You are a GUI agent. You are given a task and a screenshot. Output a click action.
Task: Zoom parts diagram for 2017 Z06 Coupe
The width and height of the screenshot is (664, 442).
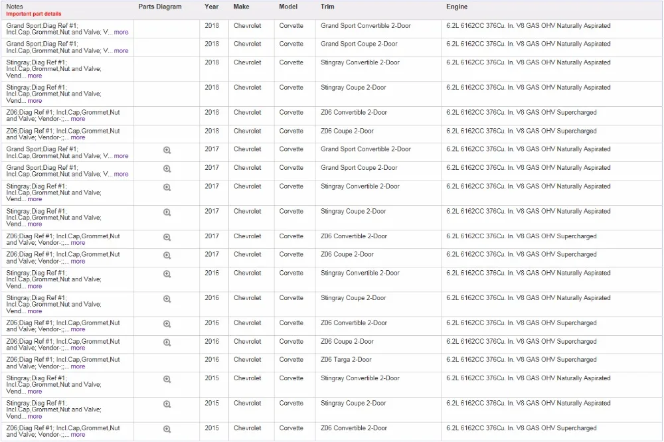[x=167, y=256]
